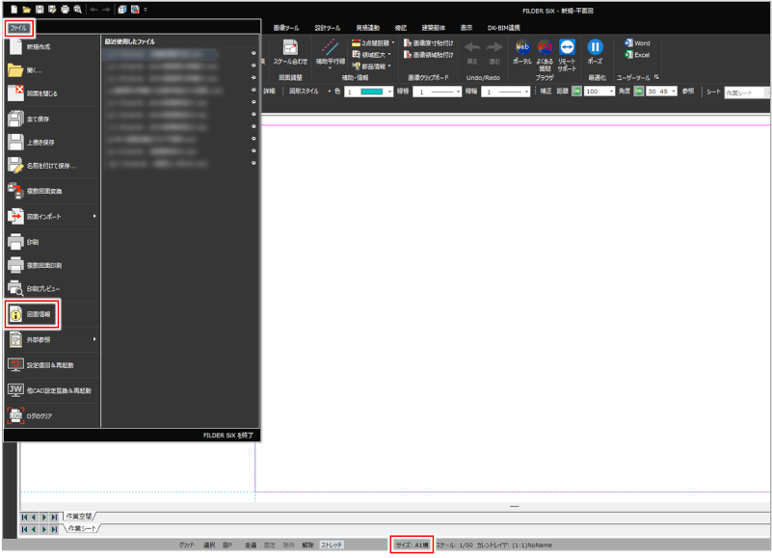Open the 図形スタイル dropdown

coord(305,92)
